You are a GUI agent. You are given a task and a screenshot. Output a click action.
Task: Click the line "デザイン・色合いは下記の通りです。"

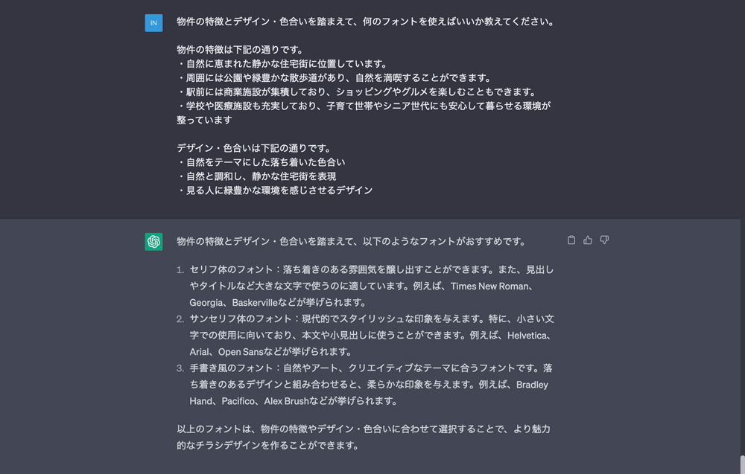(254, 148)
